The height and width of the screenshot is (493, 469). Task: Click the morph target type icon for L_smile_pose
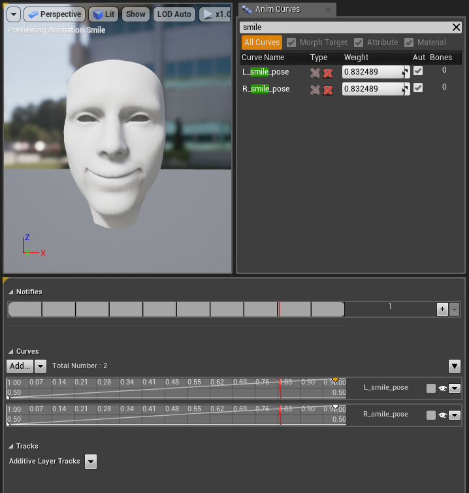pos(315,73)
